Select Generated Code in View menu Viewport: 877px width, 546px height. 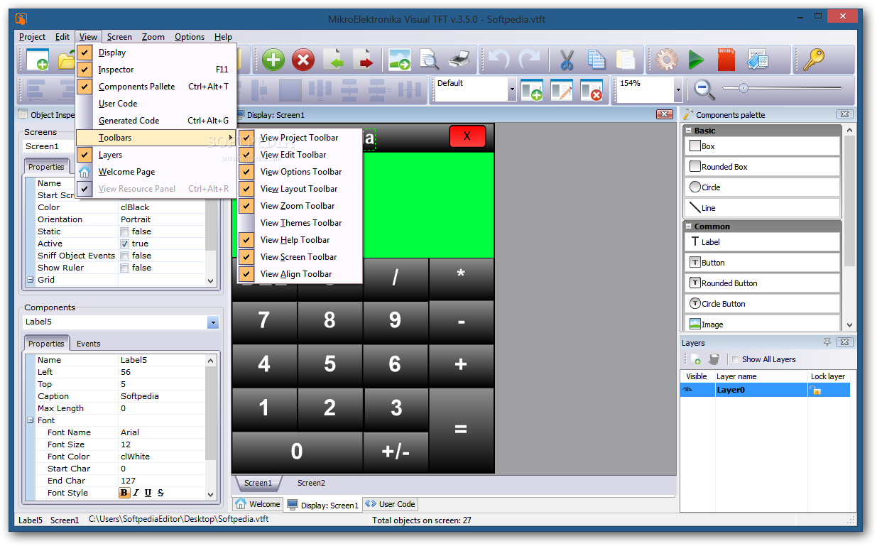156,121
